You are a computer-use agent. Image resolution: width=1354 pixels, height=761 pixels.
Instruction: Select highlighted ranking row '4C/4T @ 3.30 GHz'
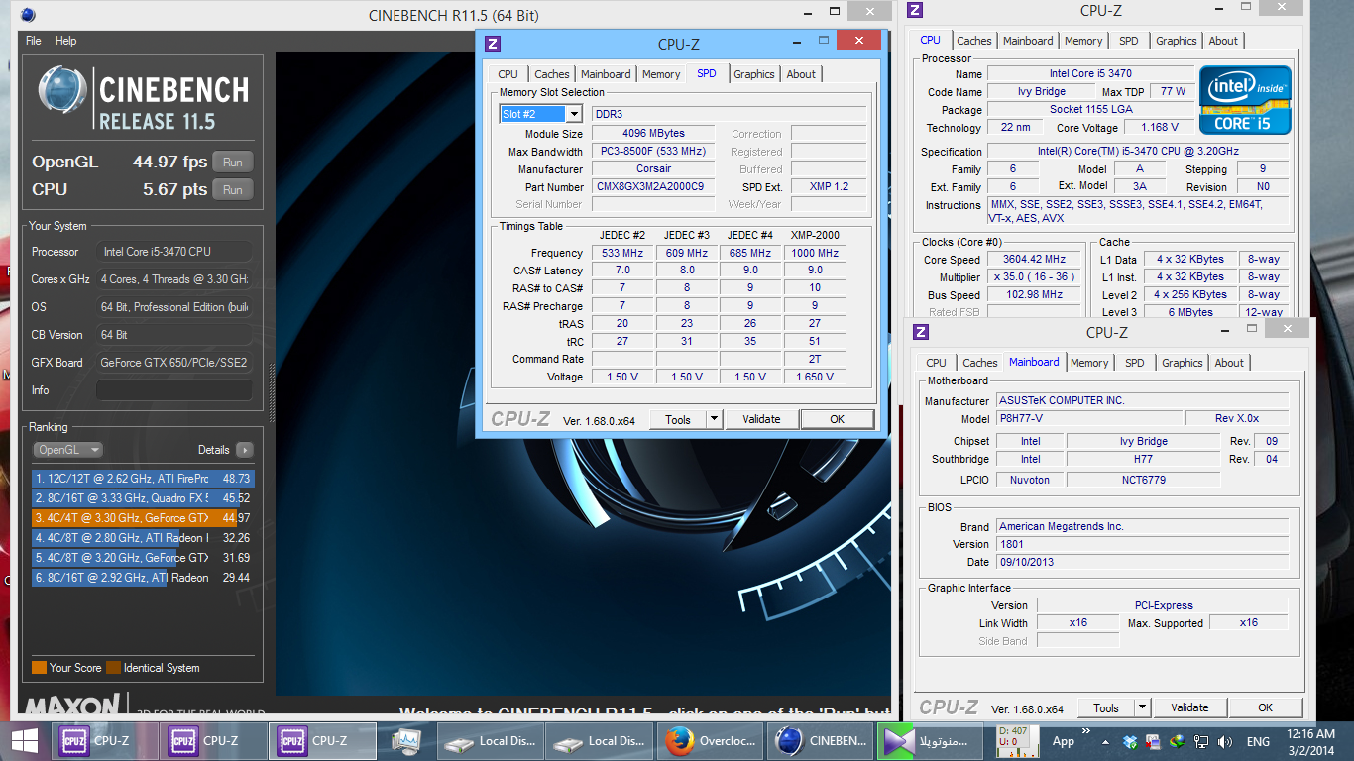[x=143, y=517]
